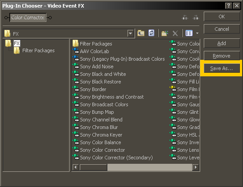Select the Sony Channel Blend plug-in
Screen dimensions: 243x187
tap(98, 120)
